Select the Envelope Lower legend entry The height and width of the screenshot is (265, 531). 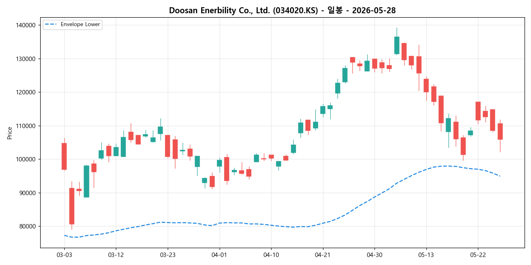pos(72,24)
